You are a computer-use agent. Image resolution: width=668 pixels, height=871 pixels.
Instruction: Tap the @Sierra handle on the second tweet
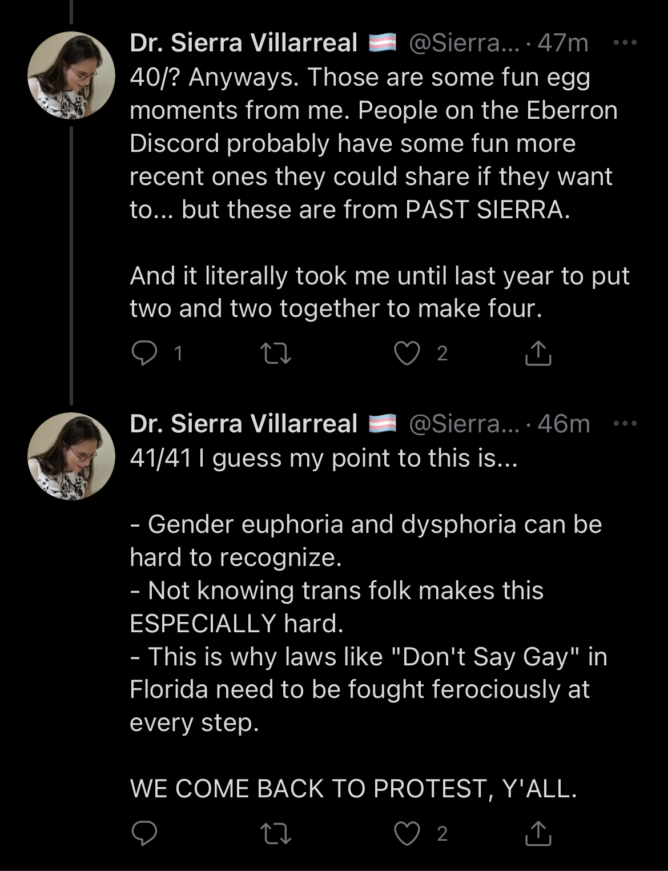click(464, 424)
